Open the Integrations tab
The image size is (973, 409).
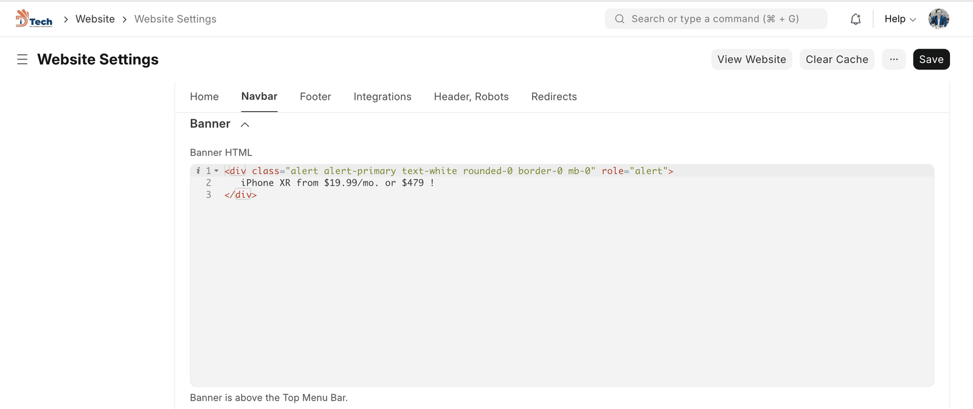click(382, 97)
